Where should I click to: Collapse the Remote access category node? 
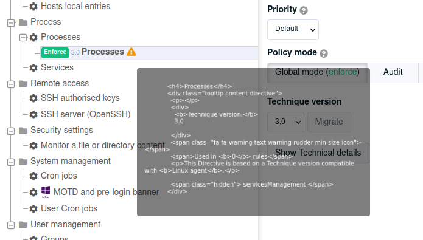pyautogui.click(x=11, y=84)
